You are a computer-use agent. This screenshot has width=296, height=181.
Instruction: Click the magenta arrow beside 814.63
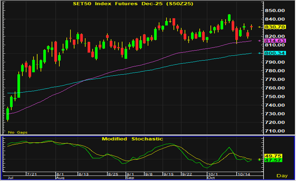point(260,41)
